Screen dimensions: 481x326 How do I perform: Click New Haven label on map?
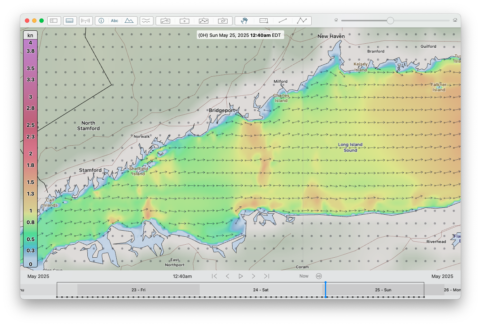coord(331,36)
